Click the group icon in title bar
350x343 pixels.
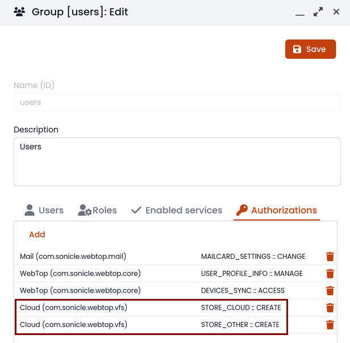pyautogui.click(x=19, y=11)
